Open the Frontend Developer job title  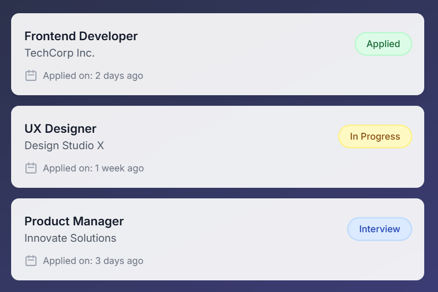[81, 36]
